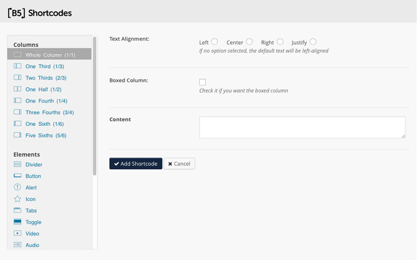
Task: Choose Center text alignment radio
Action: (249, 41)
